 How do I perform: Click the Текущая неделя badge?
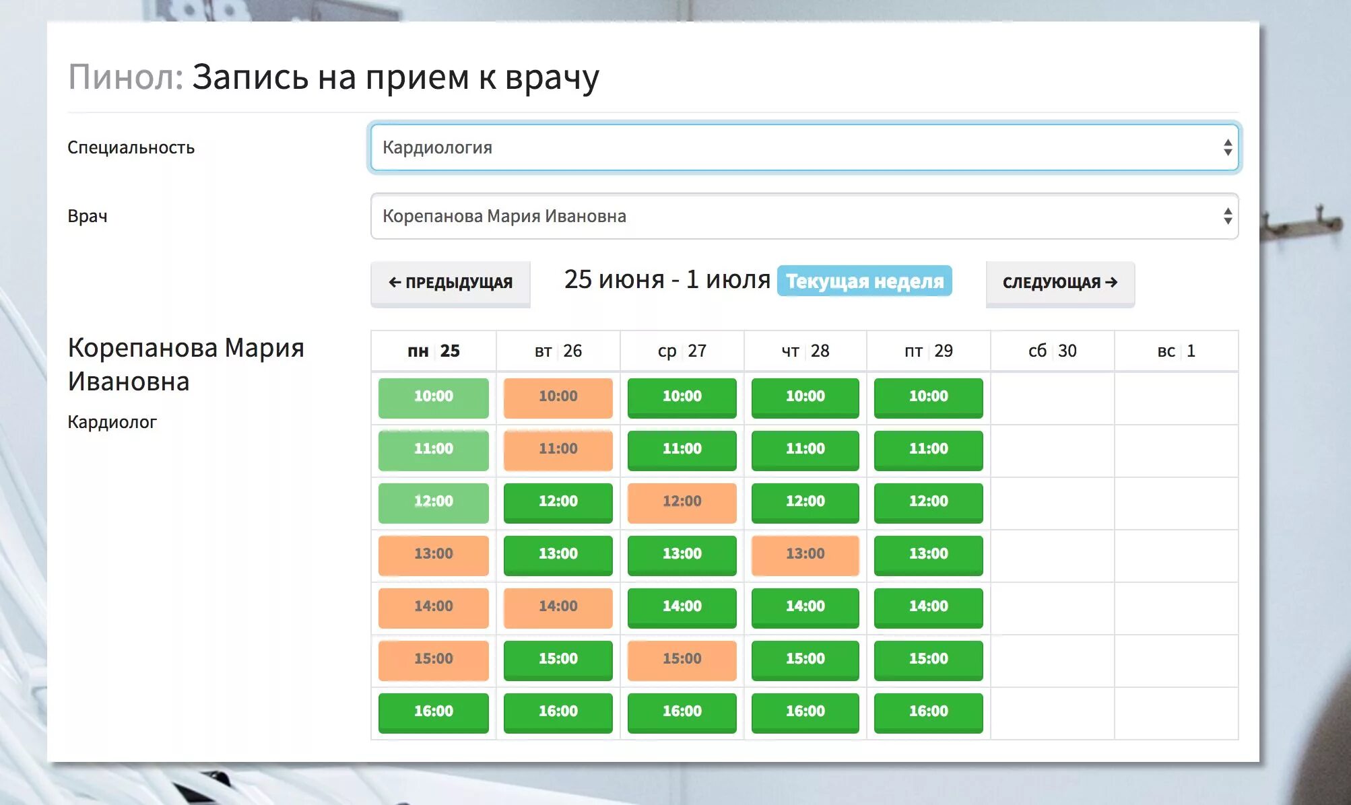click(865, 281)
